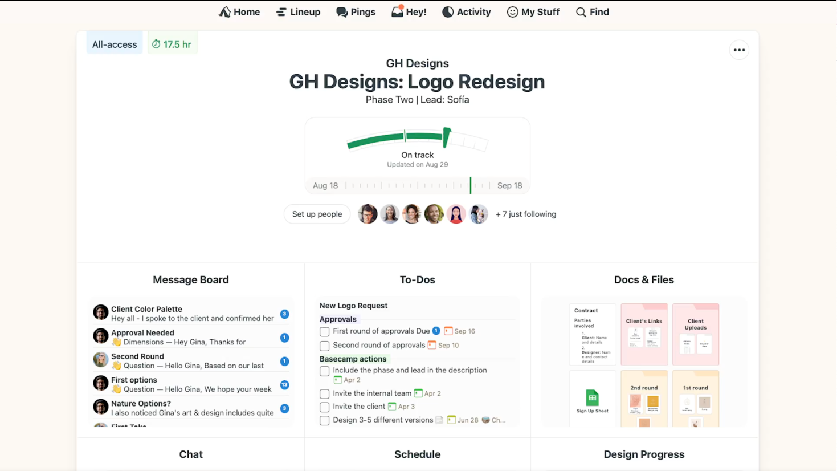The image size is (837, 471).
Task: Click the All-access badge
Action: coord(115,44)
